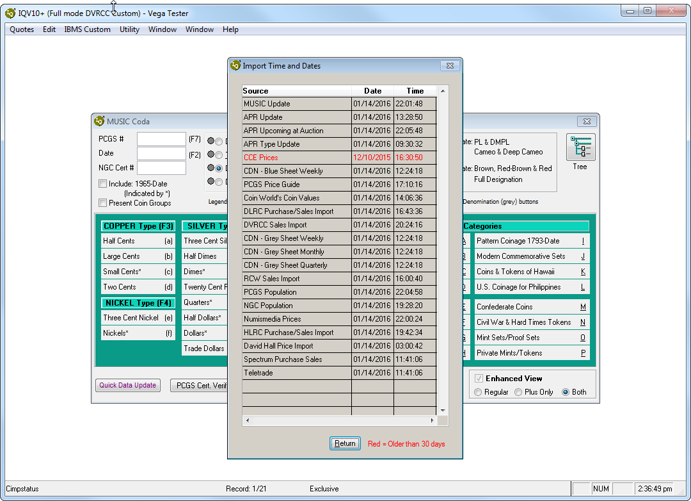Select the Coin World's Coin Values row
Image resolution: width=691 pixels, height=501 pixels.
339,198
